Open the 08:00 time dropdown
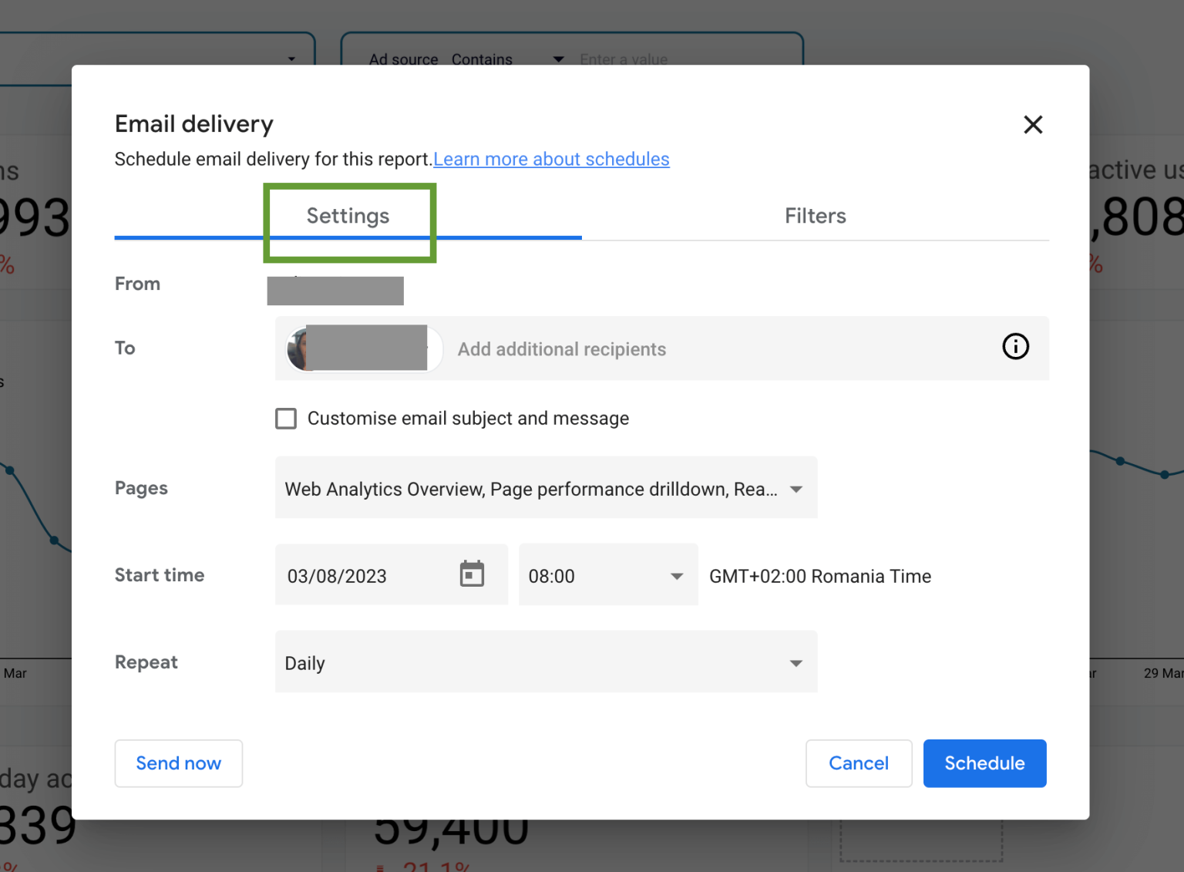This screenshot has width=1184, height=872. 608,575
